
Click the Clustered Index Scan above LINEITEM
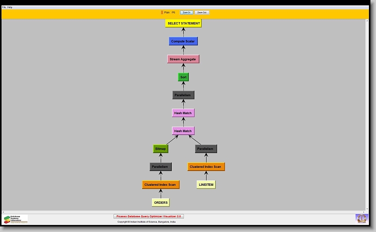206,167
